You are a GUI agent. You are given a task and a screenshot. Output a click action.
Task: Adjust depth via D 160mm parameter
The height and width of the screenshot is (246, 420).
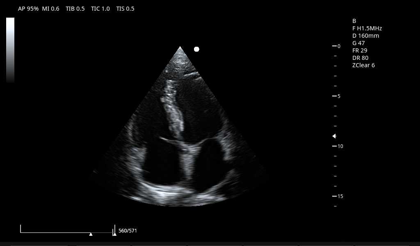[365, 36]
